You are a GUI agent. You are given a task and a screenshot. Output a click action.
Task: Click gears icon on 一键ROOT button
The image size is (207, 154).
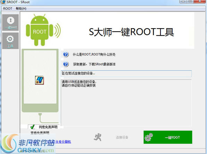tap(149, 137)
